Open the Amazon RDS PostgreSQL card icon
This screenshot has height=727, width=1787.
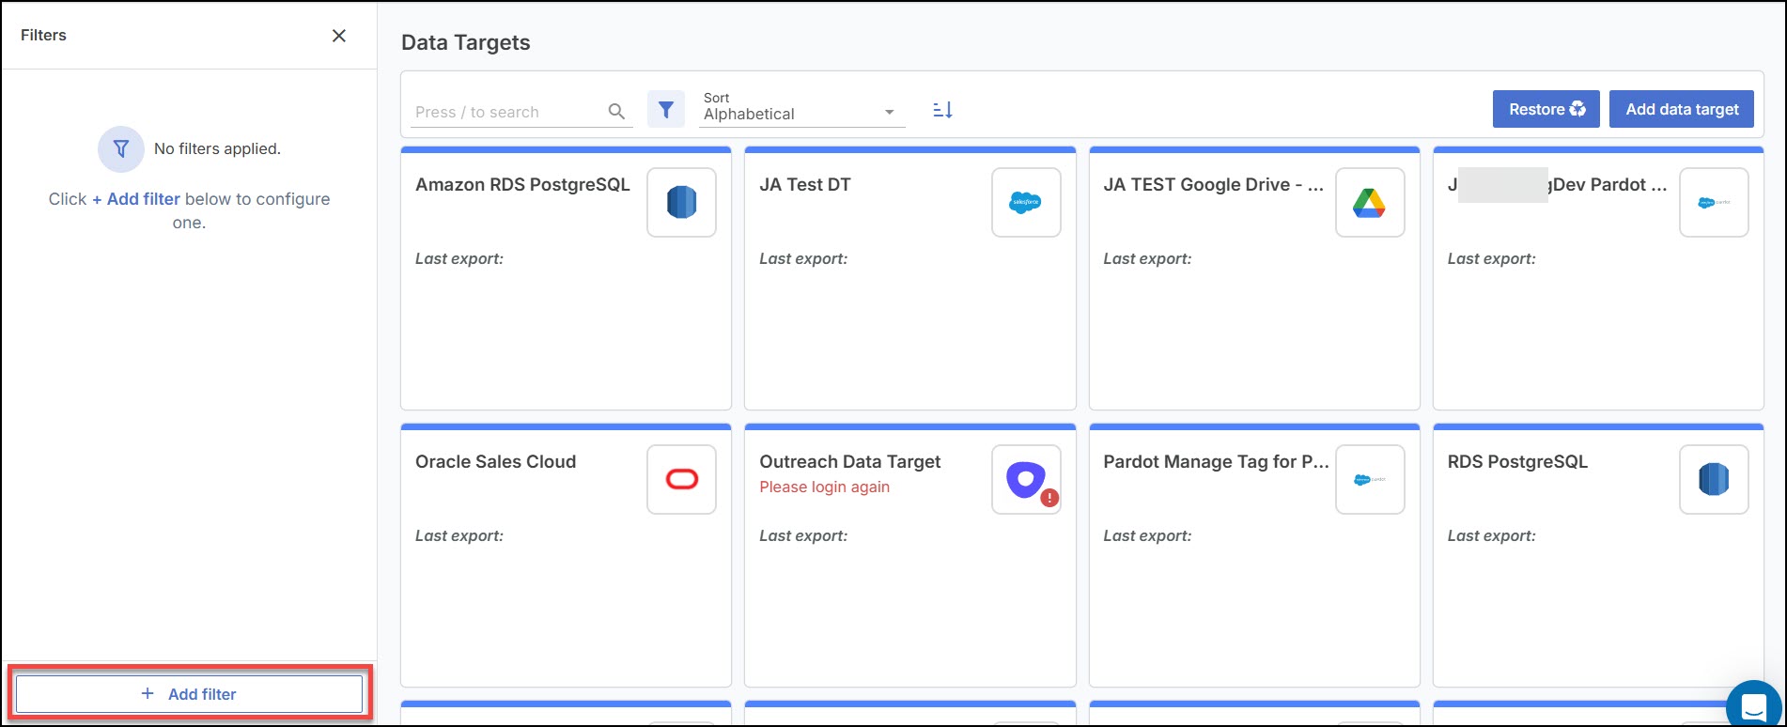[681, 202]
